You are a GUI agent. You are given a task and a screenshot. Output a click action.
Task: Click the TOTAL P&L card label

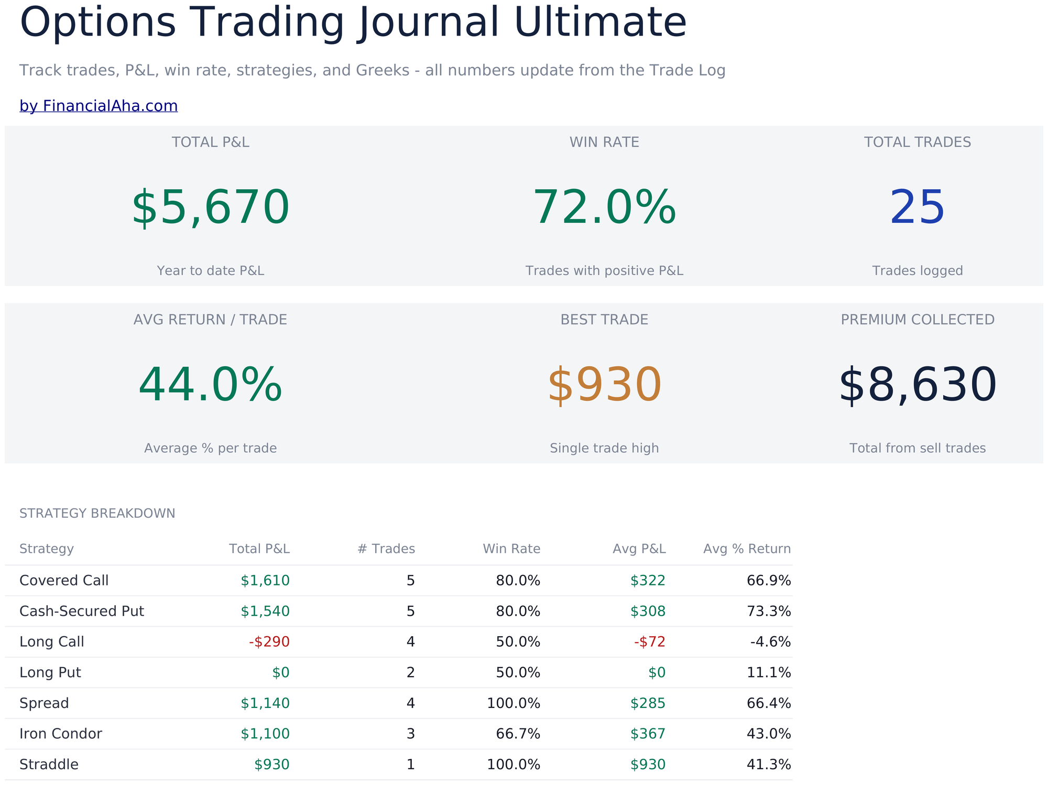coord(210,143)
